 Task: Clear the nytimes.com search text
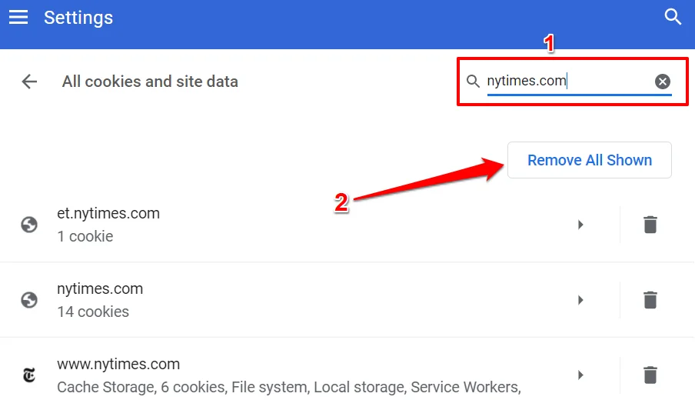[663, 82]
